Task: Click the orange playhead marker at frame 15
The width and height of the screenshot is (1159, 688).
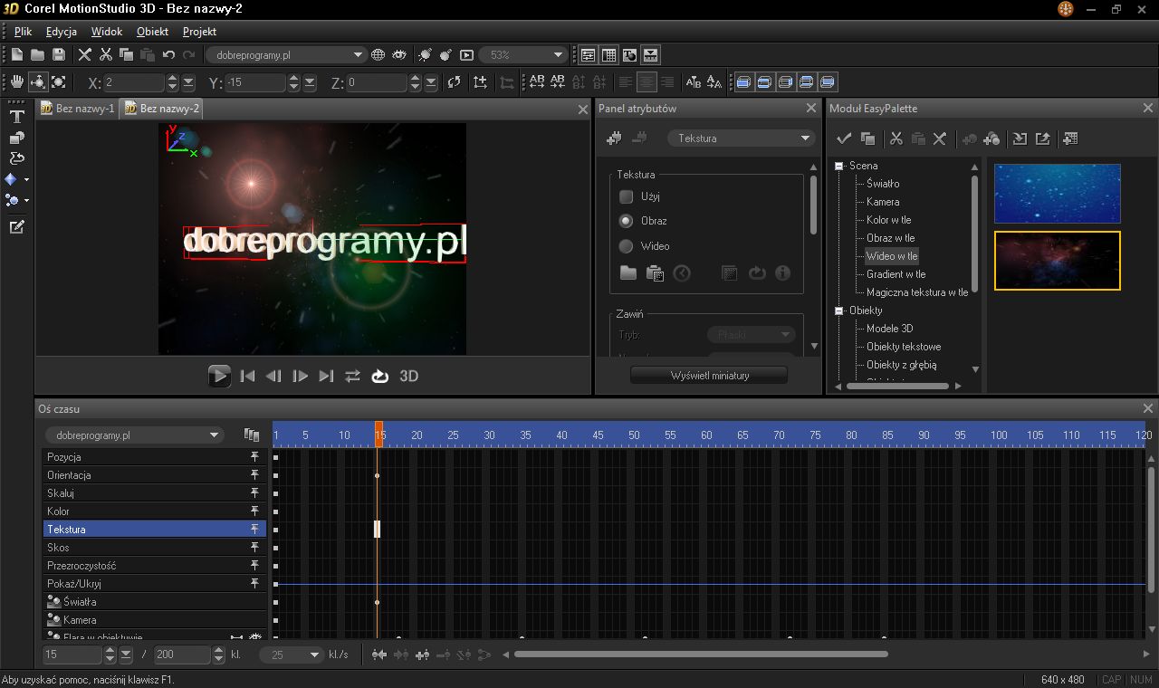Action: click(x=379, y=433)
